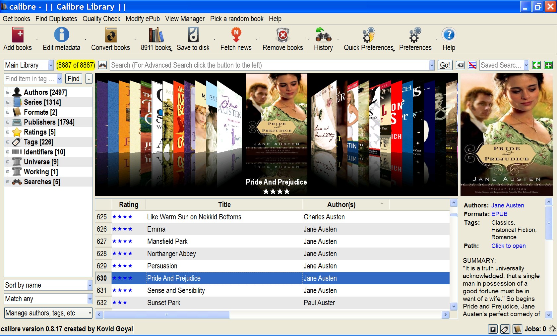Click the Convert books icon
Viewport: 557px width, 336px height.
click(x=110, y=35)
